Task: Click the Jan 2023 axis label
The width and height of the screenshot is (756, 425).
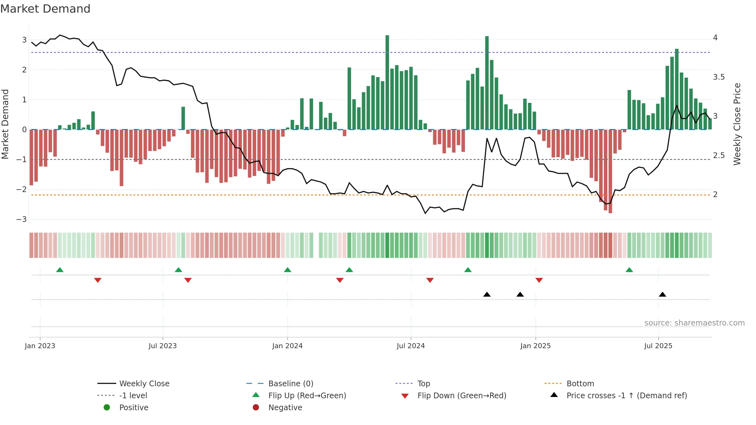Action: click(40, 346)
